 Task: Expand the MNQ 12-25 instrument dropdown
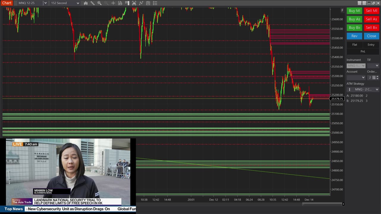[45, 3]
